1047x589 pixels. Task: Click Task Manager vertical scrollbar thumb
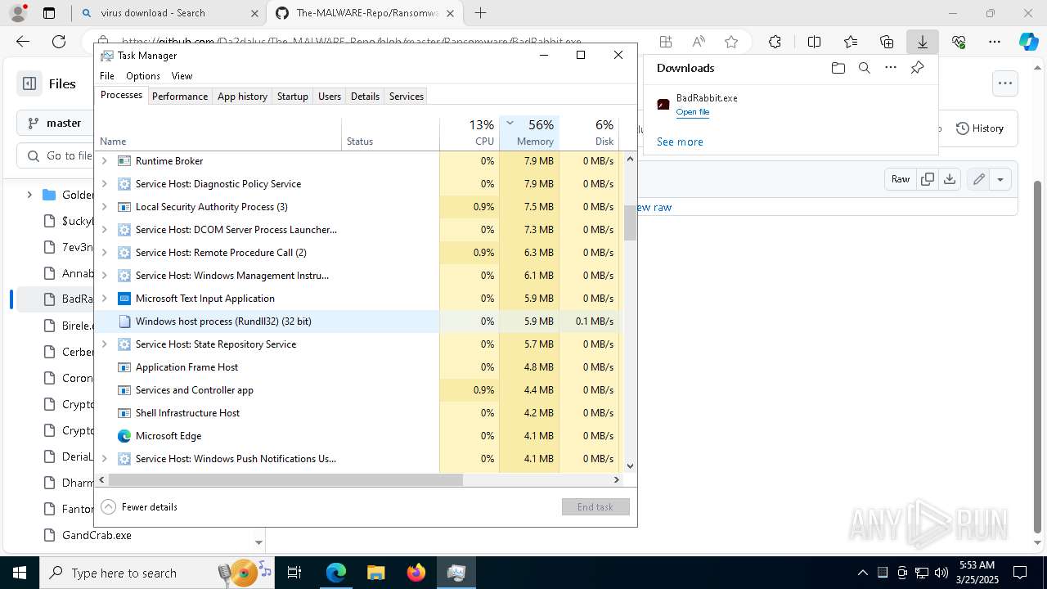click(630, 223)
